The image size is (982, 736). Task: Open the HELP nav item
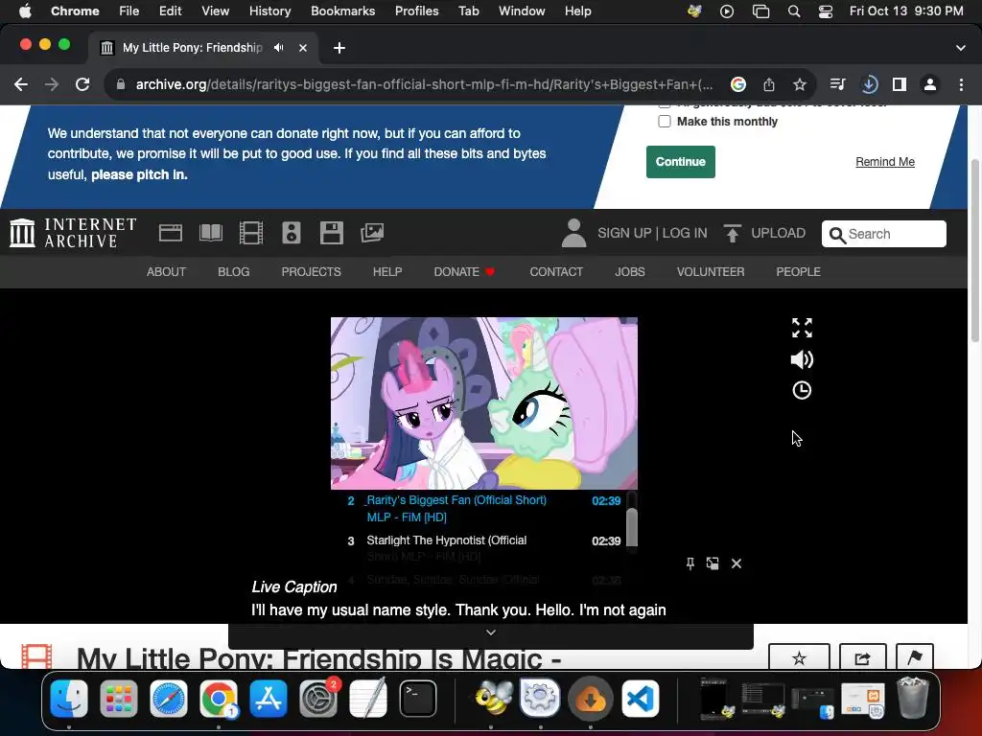(x=387, y=271)
